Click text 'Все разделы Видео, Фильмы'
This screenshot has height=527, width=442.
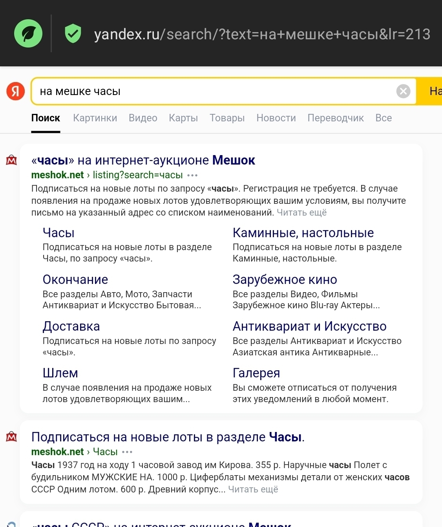[x=295, y=294]
